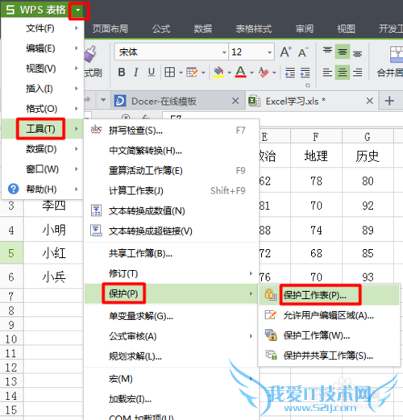Align text right icon
Image resolution: width=403 pixels, height=420 pixels.
click(x=357, y=73)
